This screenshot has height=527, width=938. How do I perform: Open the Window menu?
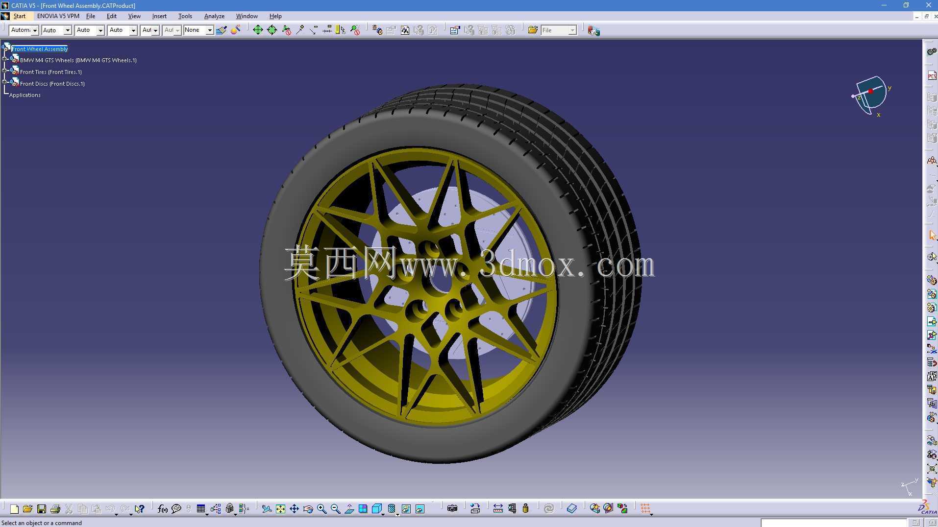tap(247, 16)
